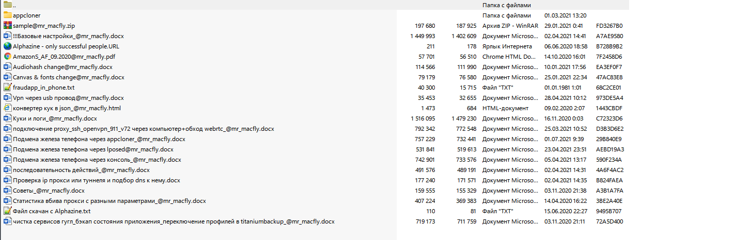Select Проверка ip прокси или туннеля document

tap(97, 180)
